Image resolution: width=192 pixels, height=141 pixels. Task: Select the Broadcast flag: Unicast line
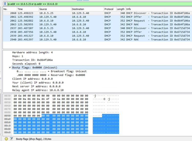pos(51,71)
